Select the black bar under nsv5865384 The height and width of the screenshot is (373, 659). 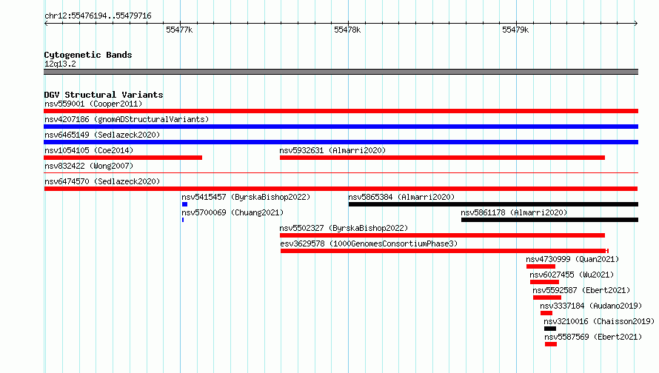point(493,204)
